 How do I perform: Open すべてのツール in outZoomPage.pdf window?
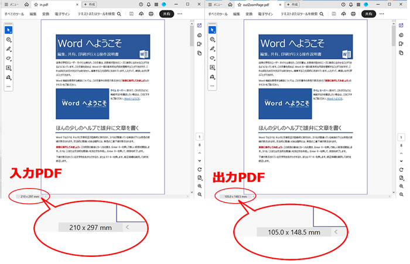pos(217,14)
